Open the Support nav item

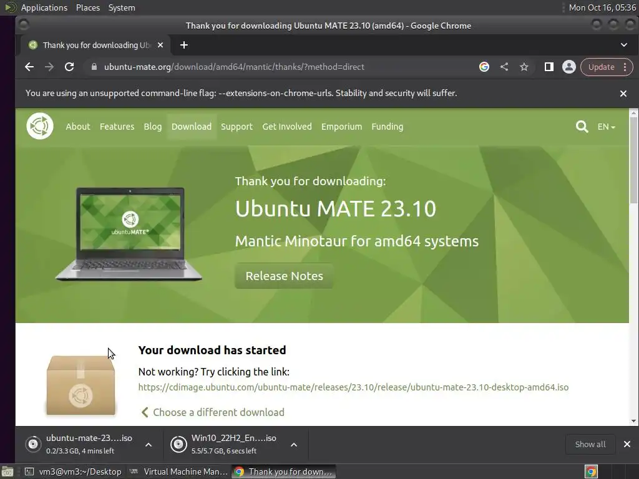(x=237, y=127)
